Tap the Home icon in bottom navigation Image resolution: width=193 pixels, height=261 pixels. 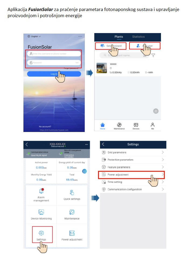103,125
